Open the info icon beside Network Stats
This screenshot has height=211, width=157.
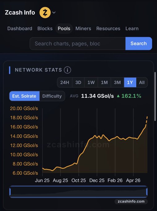[67, 70]
